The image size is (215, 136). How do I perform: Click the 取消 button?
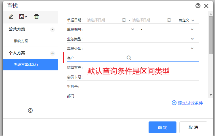(x=193, y=127)
